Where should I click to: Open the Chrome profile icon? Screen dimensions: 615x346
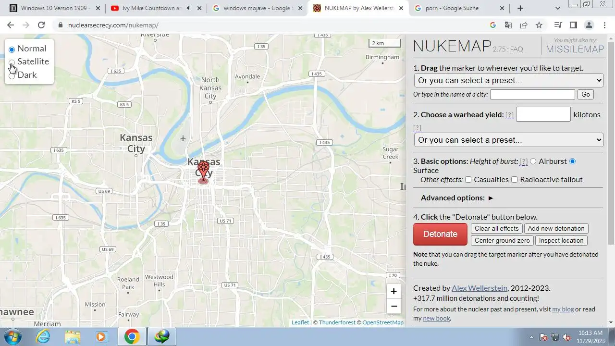click(589, 25)
